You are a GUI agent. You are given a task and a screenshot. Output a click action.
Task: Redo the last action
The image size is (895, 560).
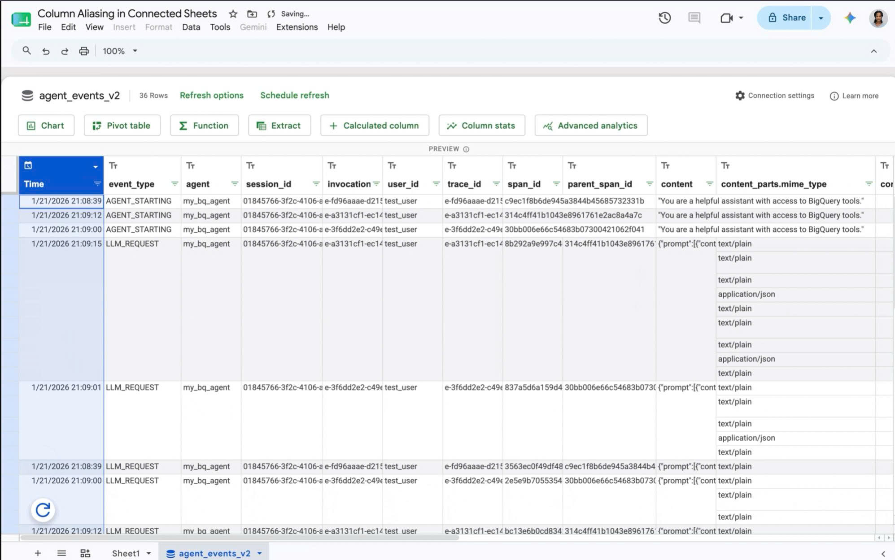click(65, 51)
